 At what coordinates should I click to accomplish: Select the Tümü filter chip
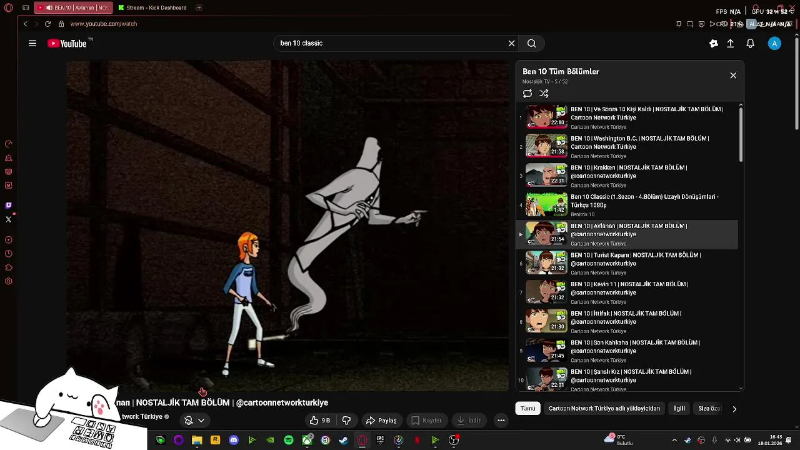pyautogui.click(x=528, y=409)
